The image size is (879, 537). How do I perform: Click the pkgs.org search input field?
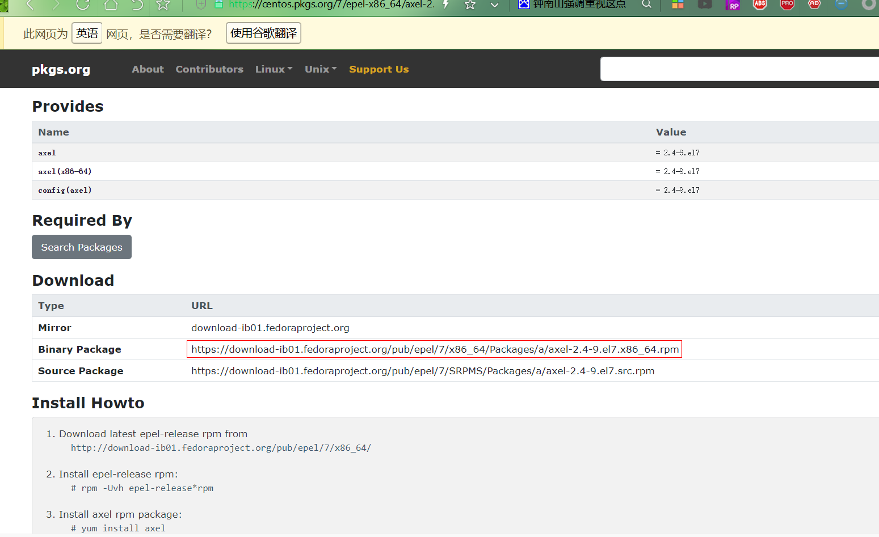(x=739, y=69)
